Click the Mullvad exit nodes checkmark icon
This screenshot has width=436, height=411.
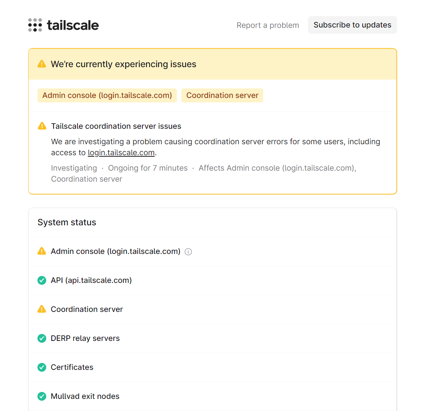(42, 396)
